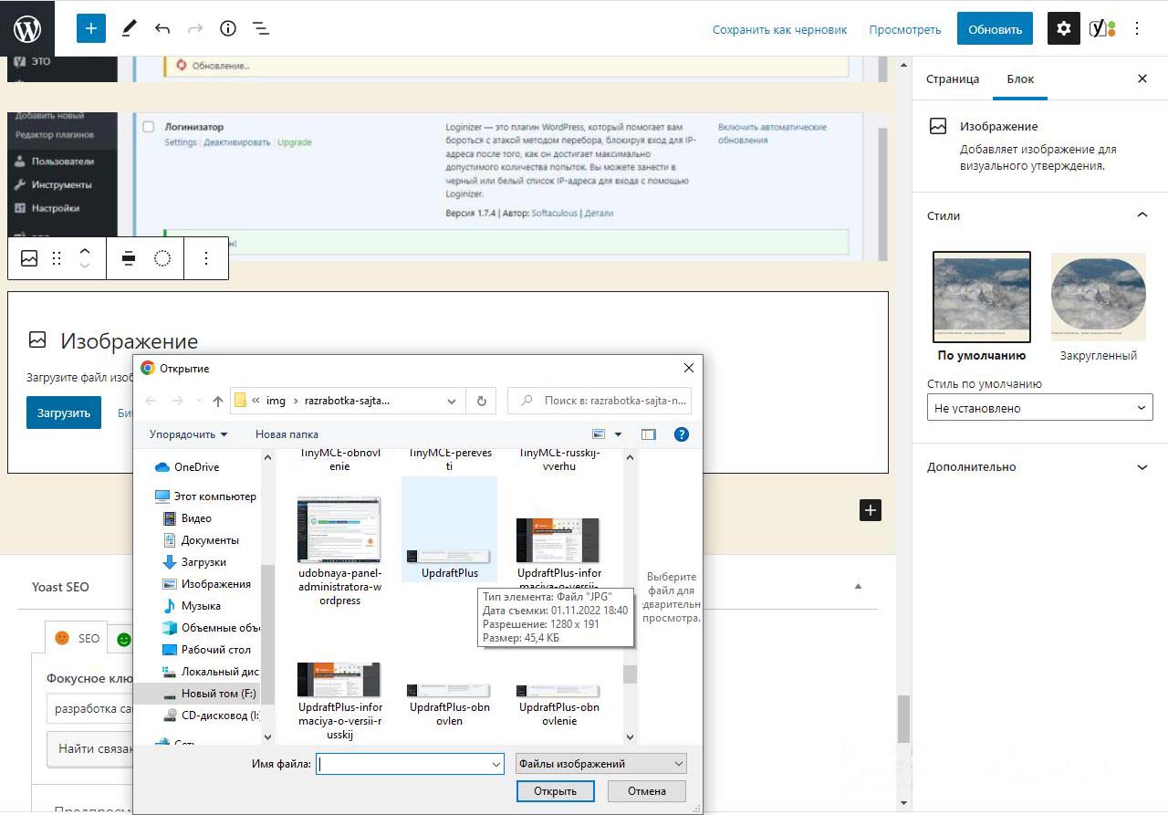The width and height of the screenshot is (1168, 815).
Task: Click the block alignment toolbar icon
Action: point(129,258)
